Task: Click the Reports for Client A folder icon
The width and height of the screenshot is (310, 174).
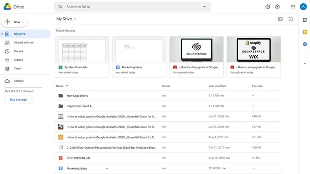Action: [x=61, y=106]
